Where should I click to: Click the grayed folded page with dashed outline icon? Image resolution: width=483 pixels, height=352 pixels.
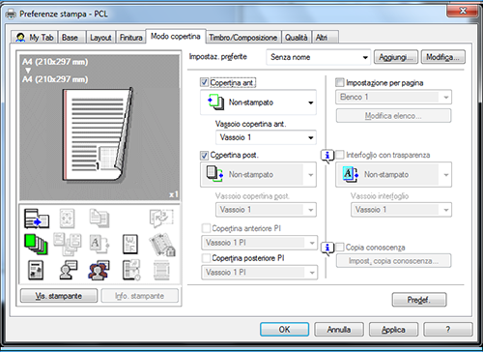click(x=161, y=219)
